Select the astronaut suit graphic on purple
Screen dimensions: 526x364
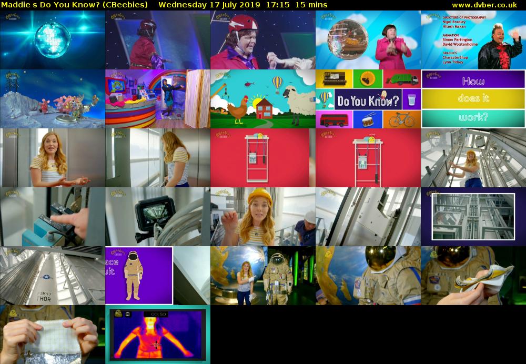click(x=133, y=276)
